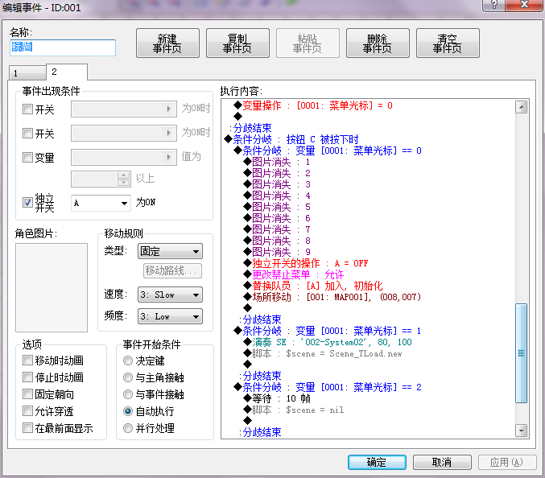Open the 频度 3: Low dropdown
Screen dimensions: 545x478
[x=170, y=316]
